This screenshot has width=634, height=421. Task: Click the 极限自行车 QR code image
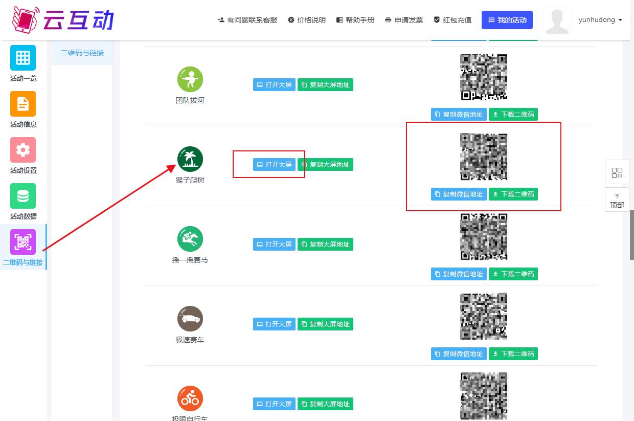pyautogui.click(x=484, y=396)
